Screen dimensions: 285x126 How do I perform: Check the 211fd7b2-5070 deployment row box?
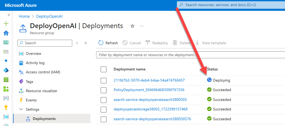tap(104, 80)
